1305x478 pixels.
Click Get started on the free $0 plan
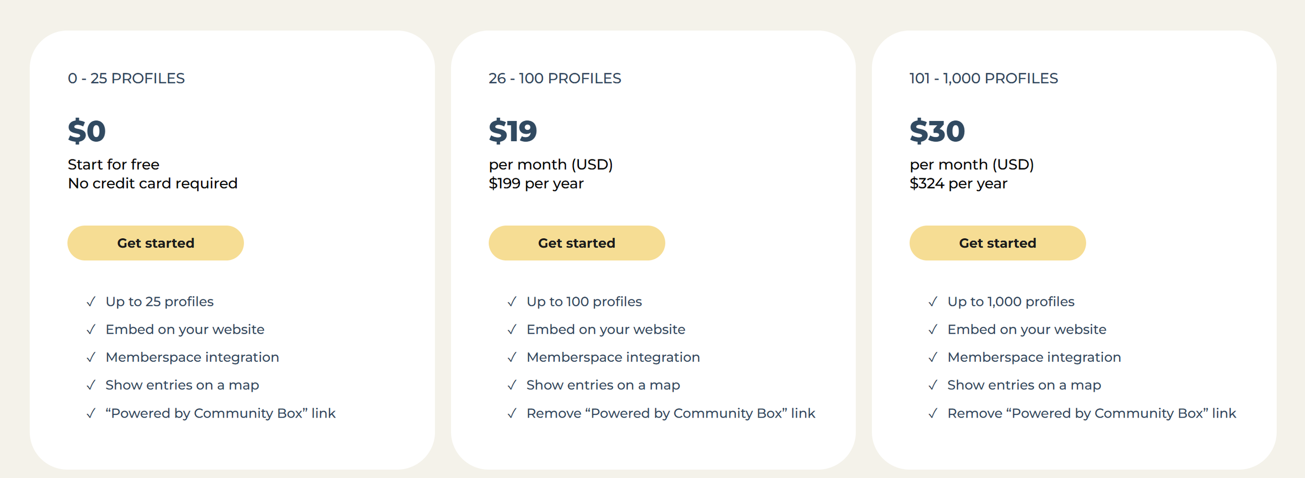click(156, 243)
